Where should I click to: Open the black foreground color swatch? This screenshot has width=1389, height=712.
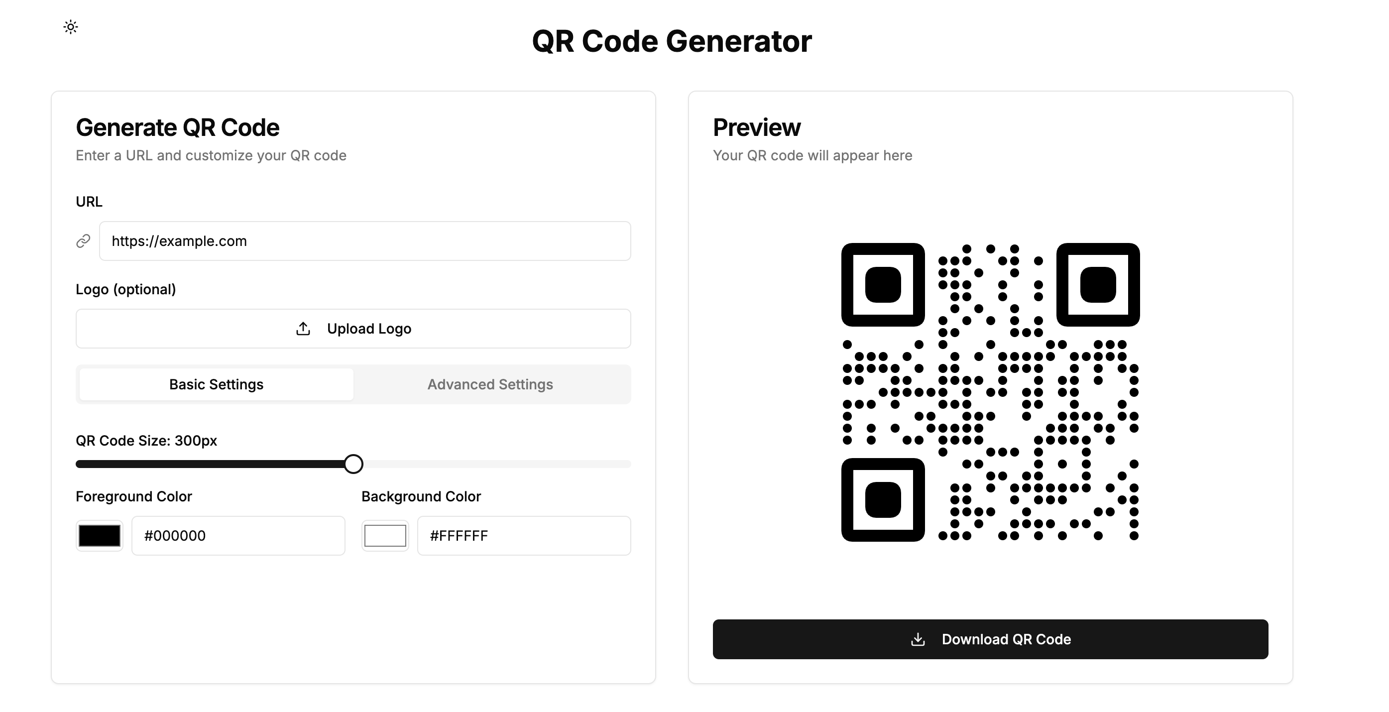pos(99,535)
